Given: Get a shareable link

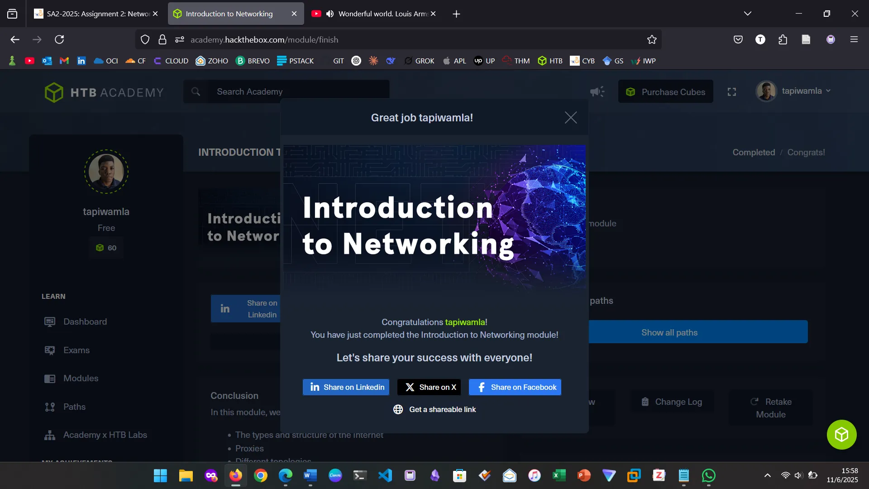Looking at the screenshot, I should (434, 409).
